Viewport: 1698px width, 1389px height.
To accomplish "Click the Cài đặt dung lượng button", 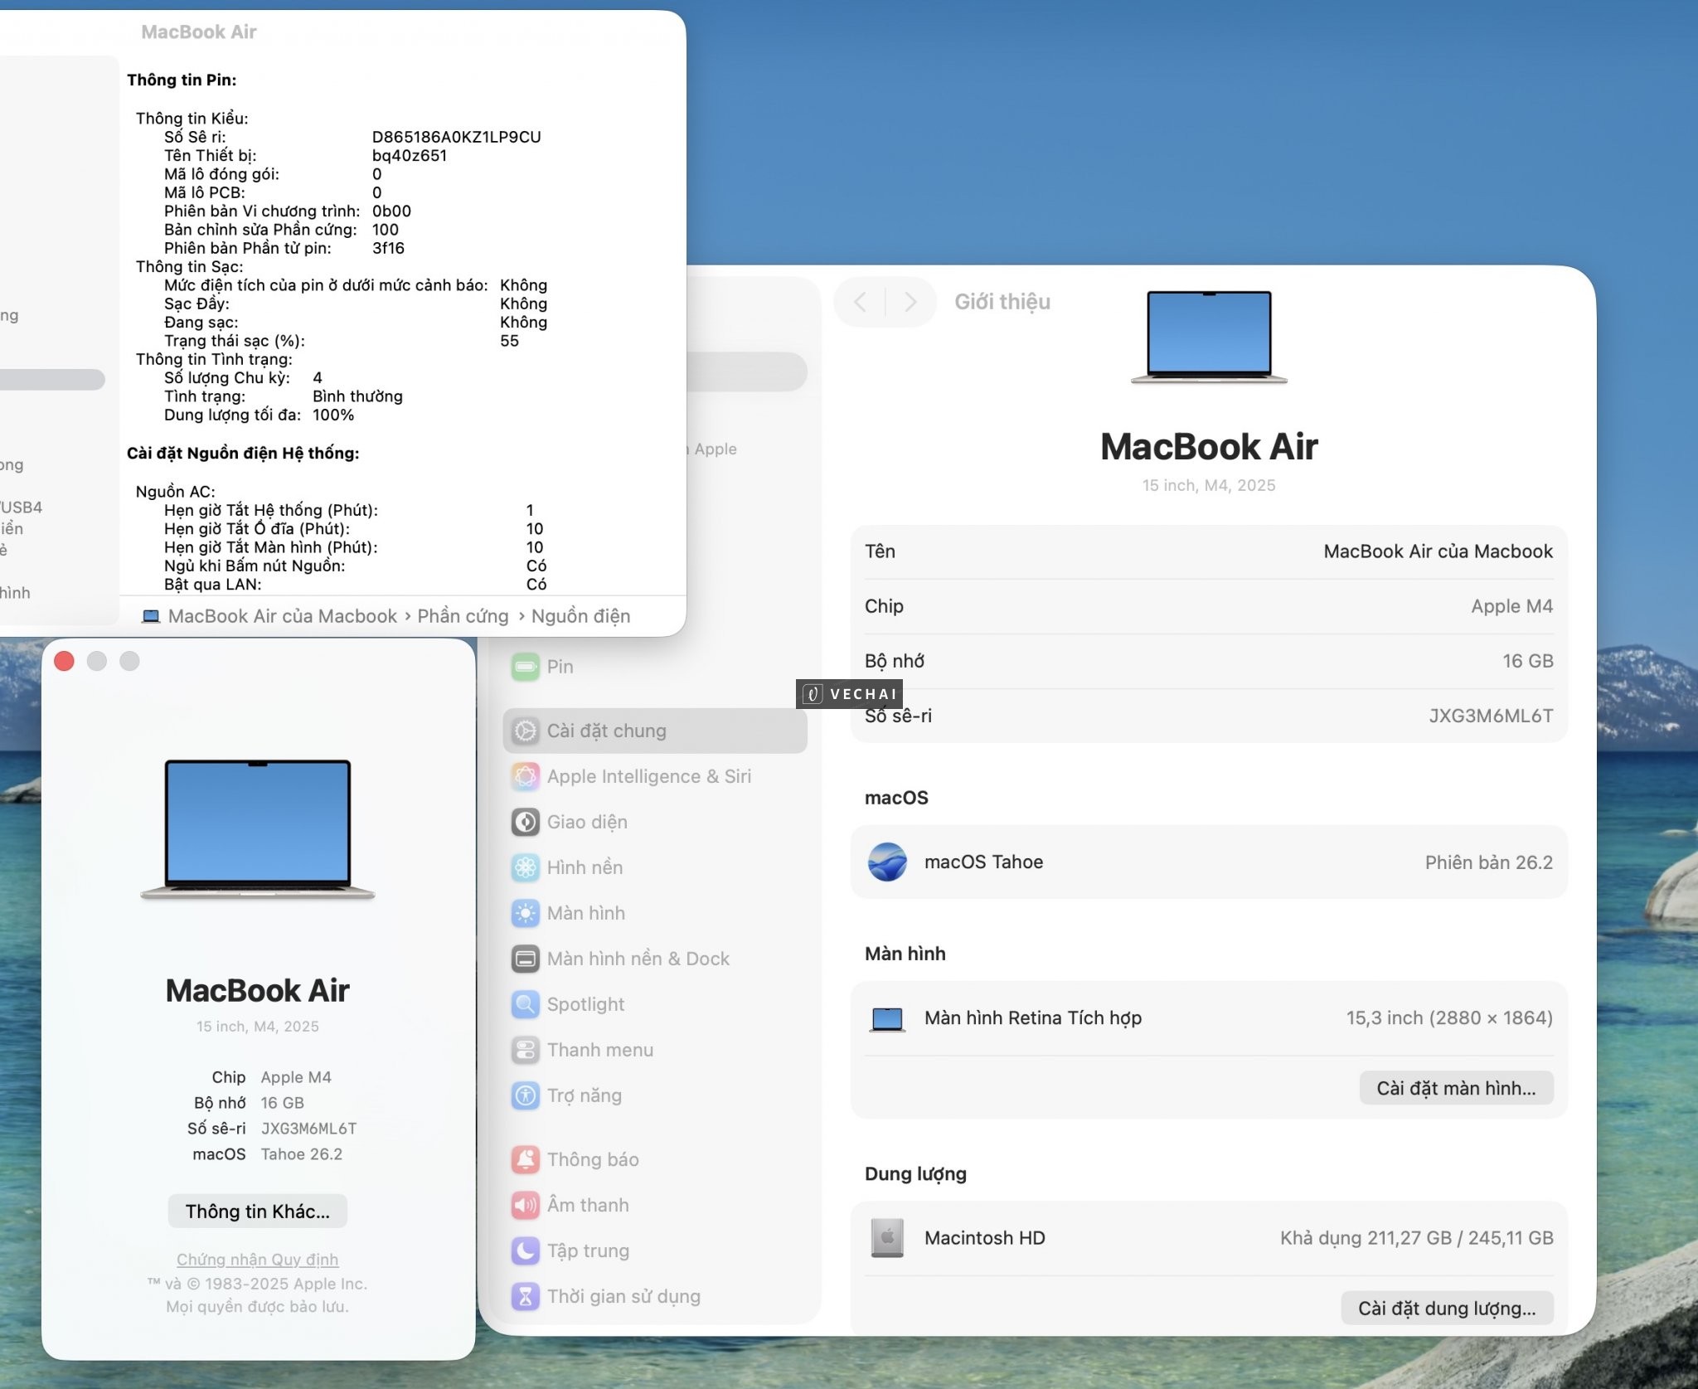I will pos(1448,1308).
